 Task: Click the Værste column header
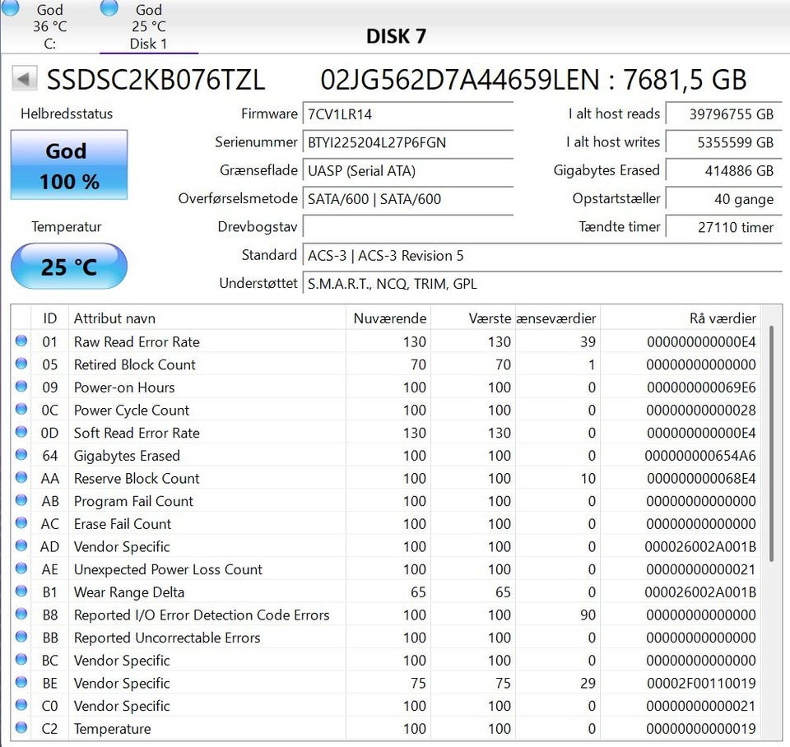pos(472,318)
